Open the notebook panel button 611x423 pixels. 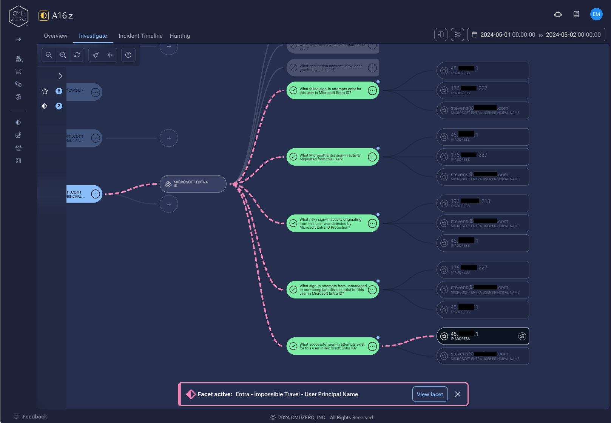click(x=441, y=35)
